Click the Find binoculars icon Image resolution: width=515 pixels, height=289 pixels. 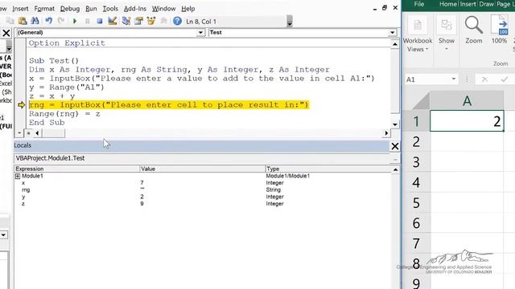(x=35, y=22)
